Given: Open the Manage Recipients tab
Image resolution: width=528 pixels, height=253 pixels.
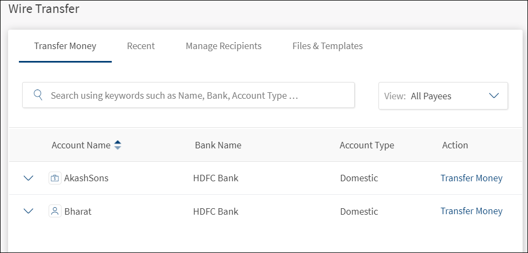Looking at the screenshot, I should [224, 46].
